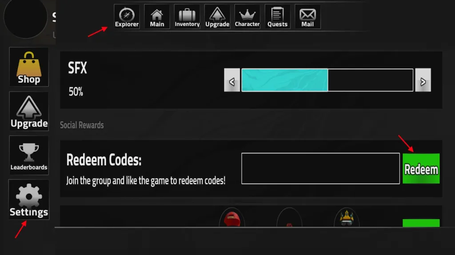Focus the Redeem Codes text box

point(320,169)
